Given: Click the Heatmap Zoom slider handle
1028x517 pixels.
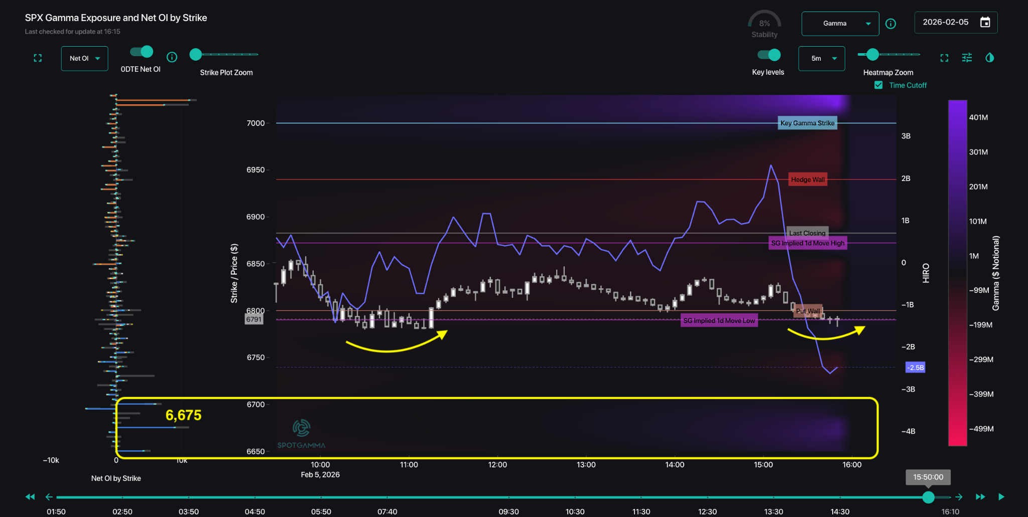Looking at the screenshot, I should click(x=873, y=54).
